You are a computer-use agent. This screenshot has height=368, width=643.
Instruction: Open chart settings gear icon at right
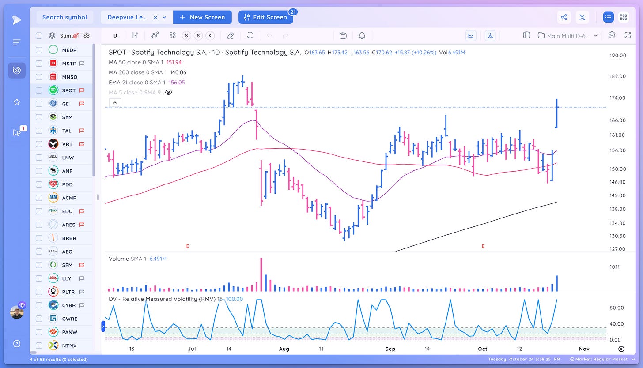point(612,35)
